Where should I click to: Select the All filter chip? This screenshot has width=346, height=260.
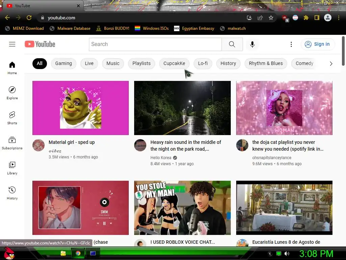click(40, 63)
